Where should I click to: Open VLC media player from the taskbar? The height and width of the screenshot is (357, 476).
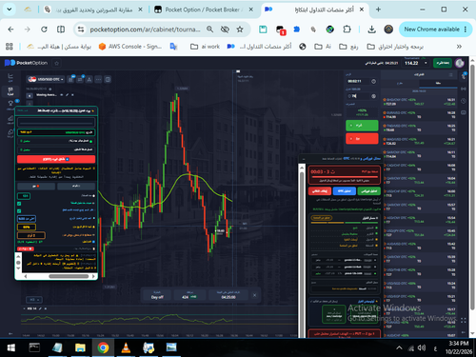[126, 347]
